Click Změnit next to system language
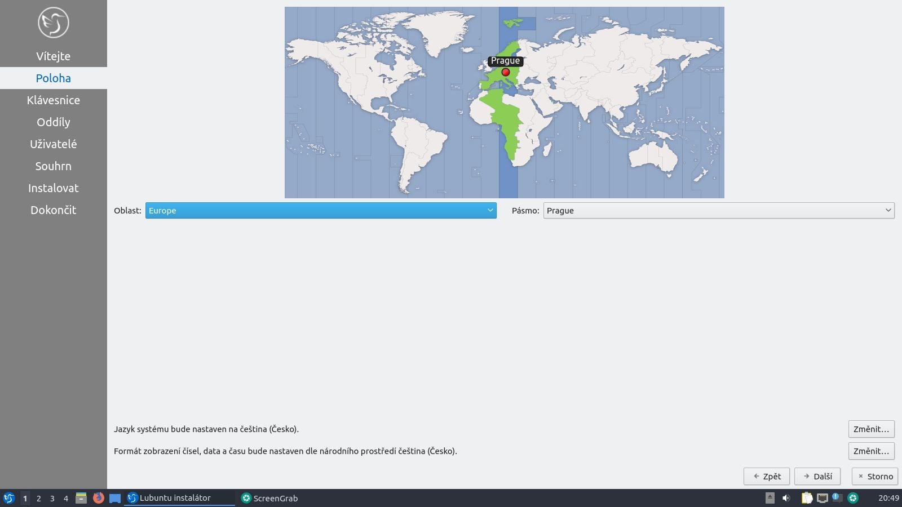Screen dimensions: 902x507 [872, 429]
